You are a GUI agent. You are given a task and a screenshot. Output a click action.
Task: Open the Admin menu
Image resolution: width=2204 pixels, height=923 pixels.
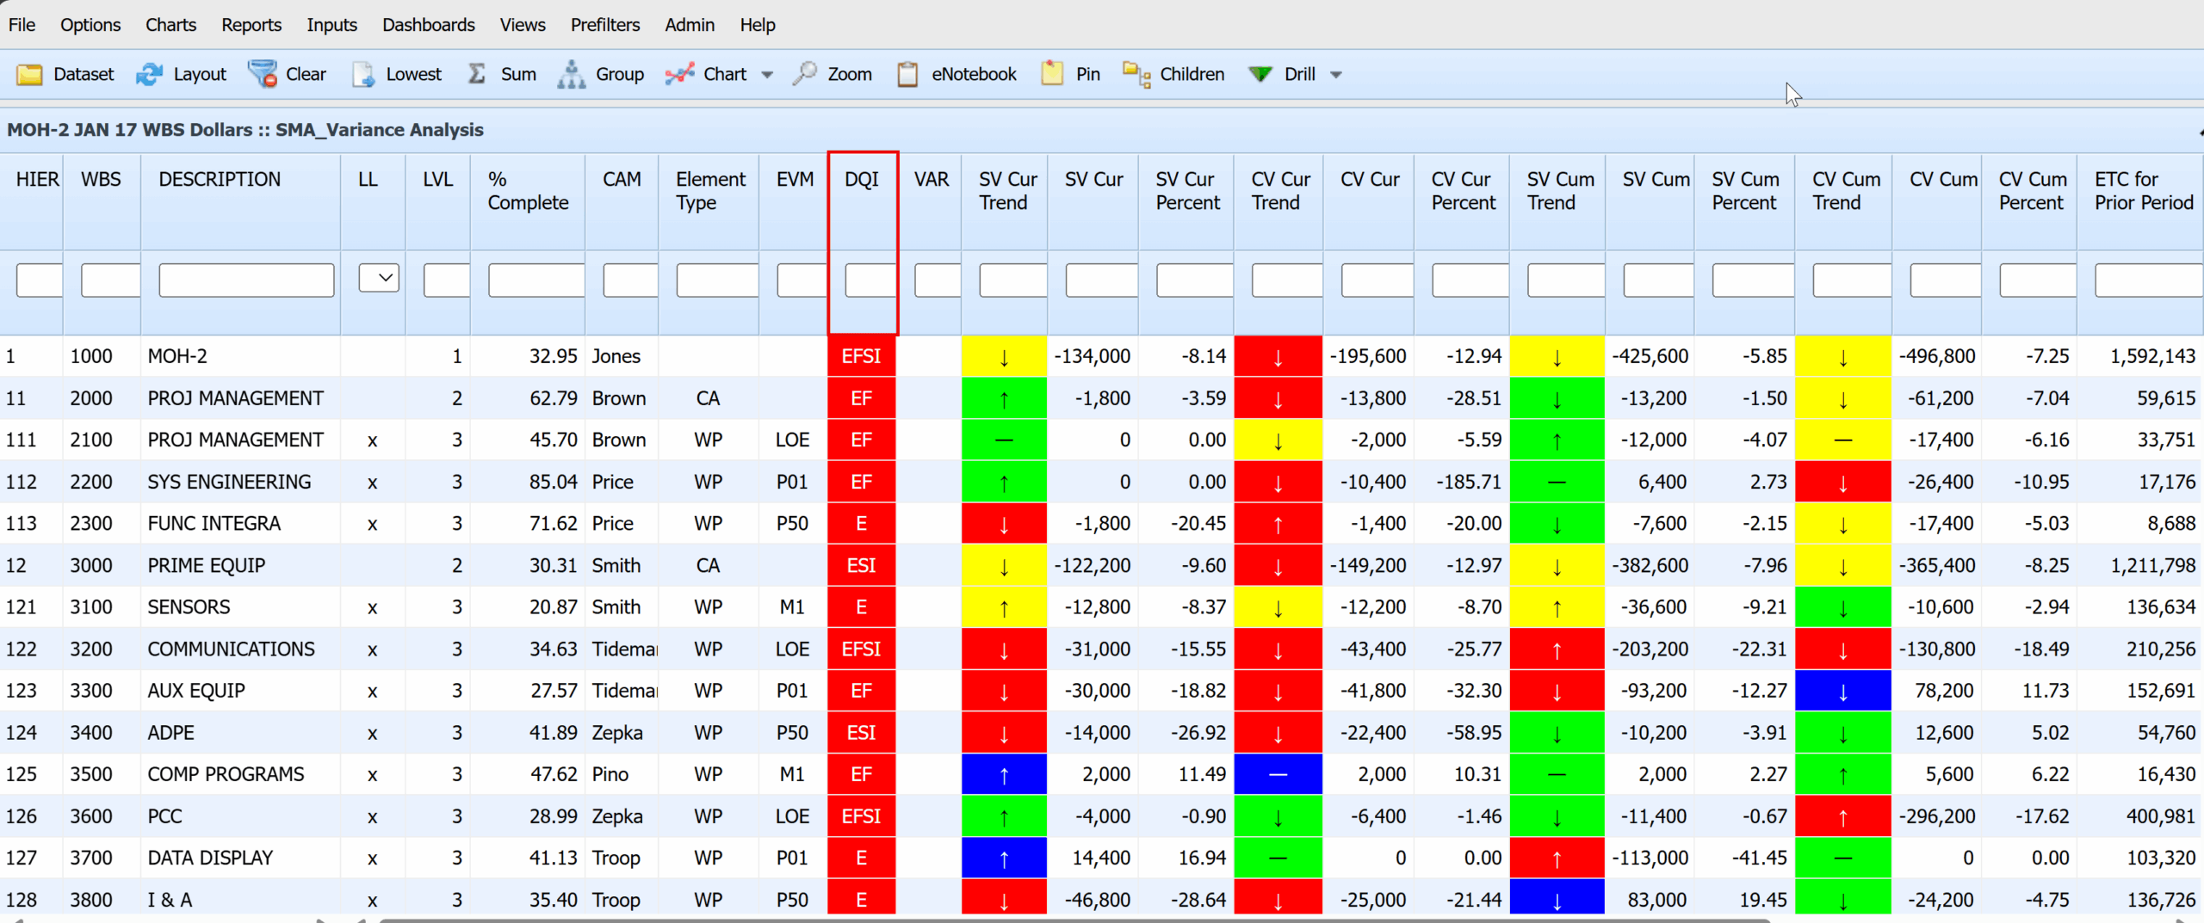pos(690,25)
